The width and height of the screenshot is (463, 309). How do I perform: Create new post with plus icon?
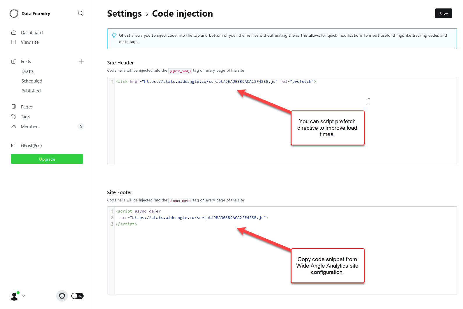pyautogui.click(x=81, y=61)
